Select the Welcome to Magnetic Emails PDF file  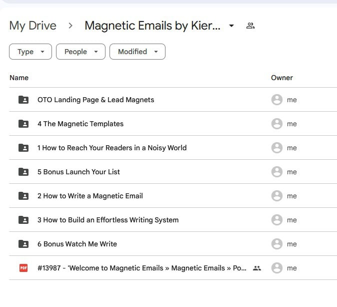pyautogui.click(x=142, y=268)
